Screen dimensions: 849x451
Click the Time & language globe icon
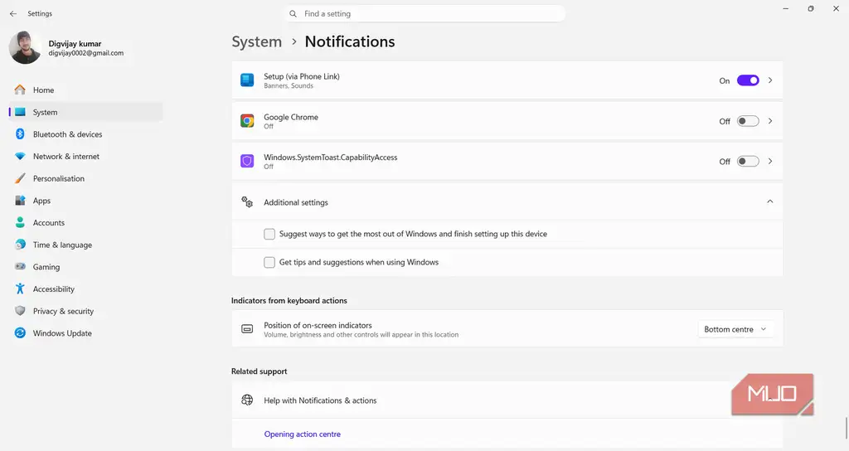click(x=20, y=245)
